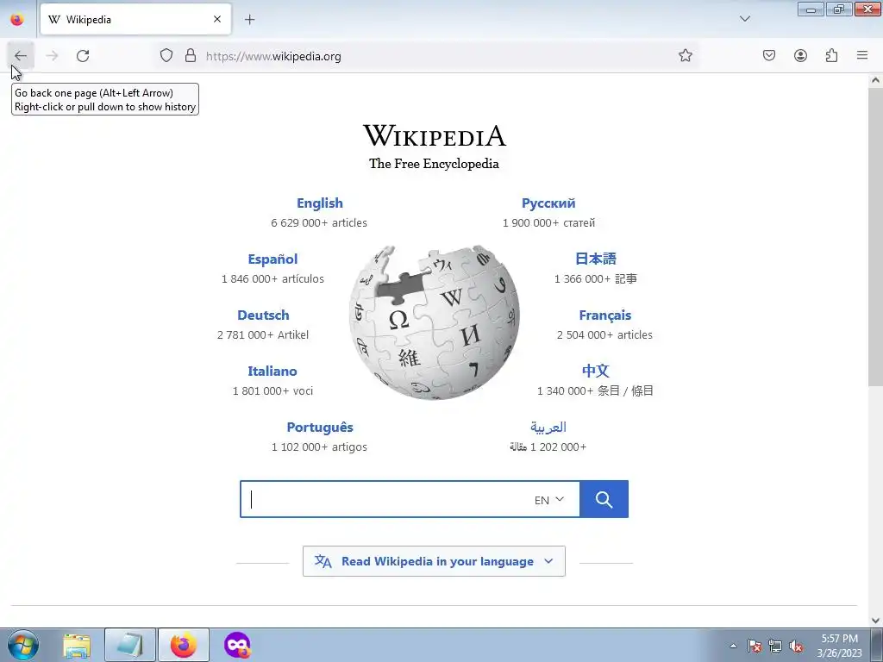The image size is (883, 662).
Task: Open the EN search language dropdown
Action: click(549, 500)
